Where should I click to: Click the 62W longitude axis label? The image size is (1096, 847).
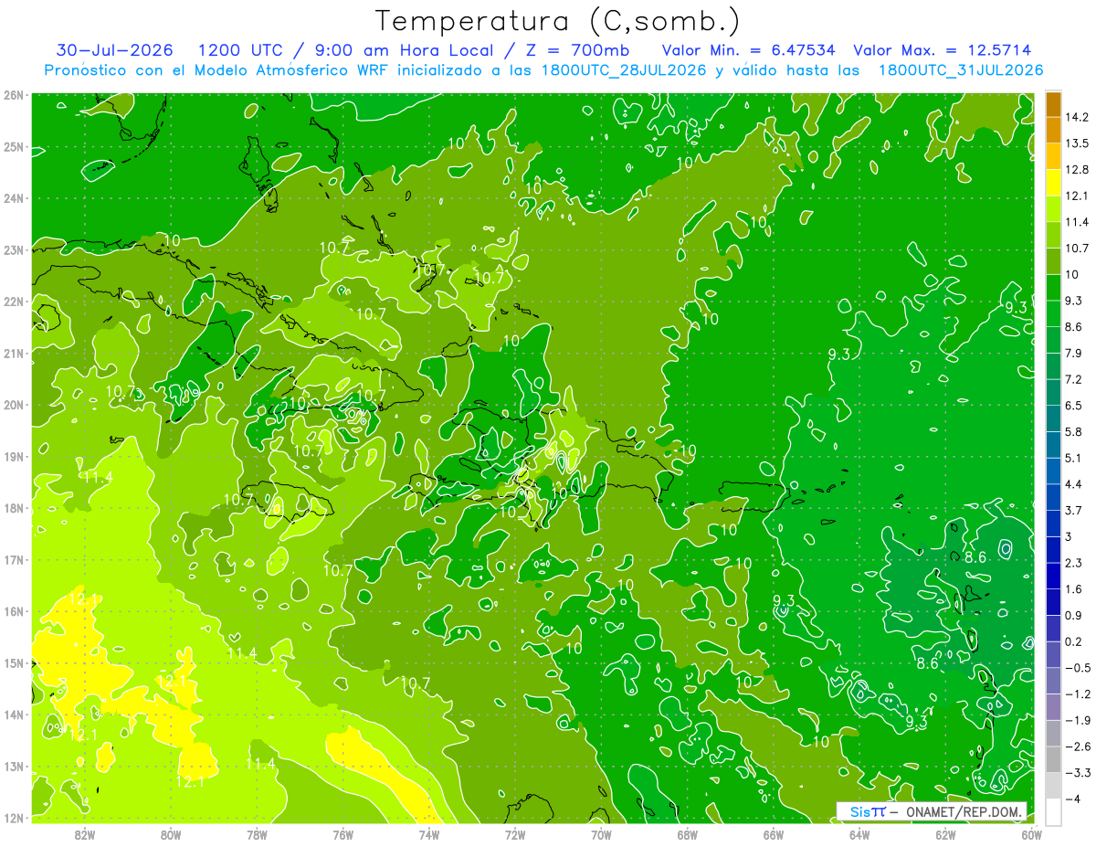946,834
